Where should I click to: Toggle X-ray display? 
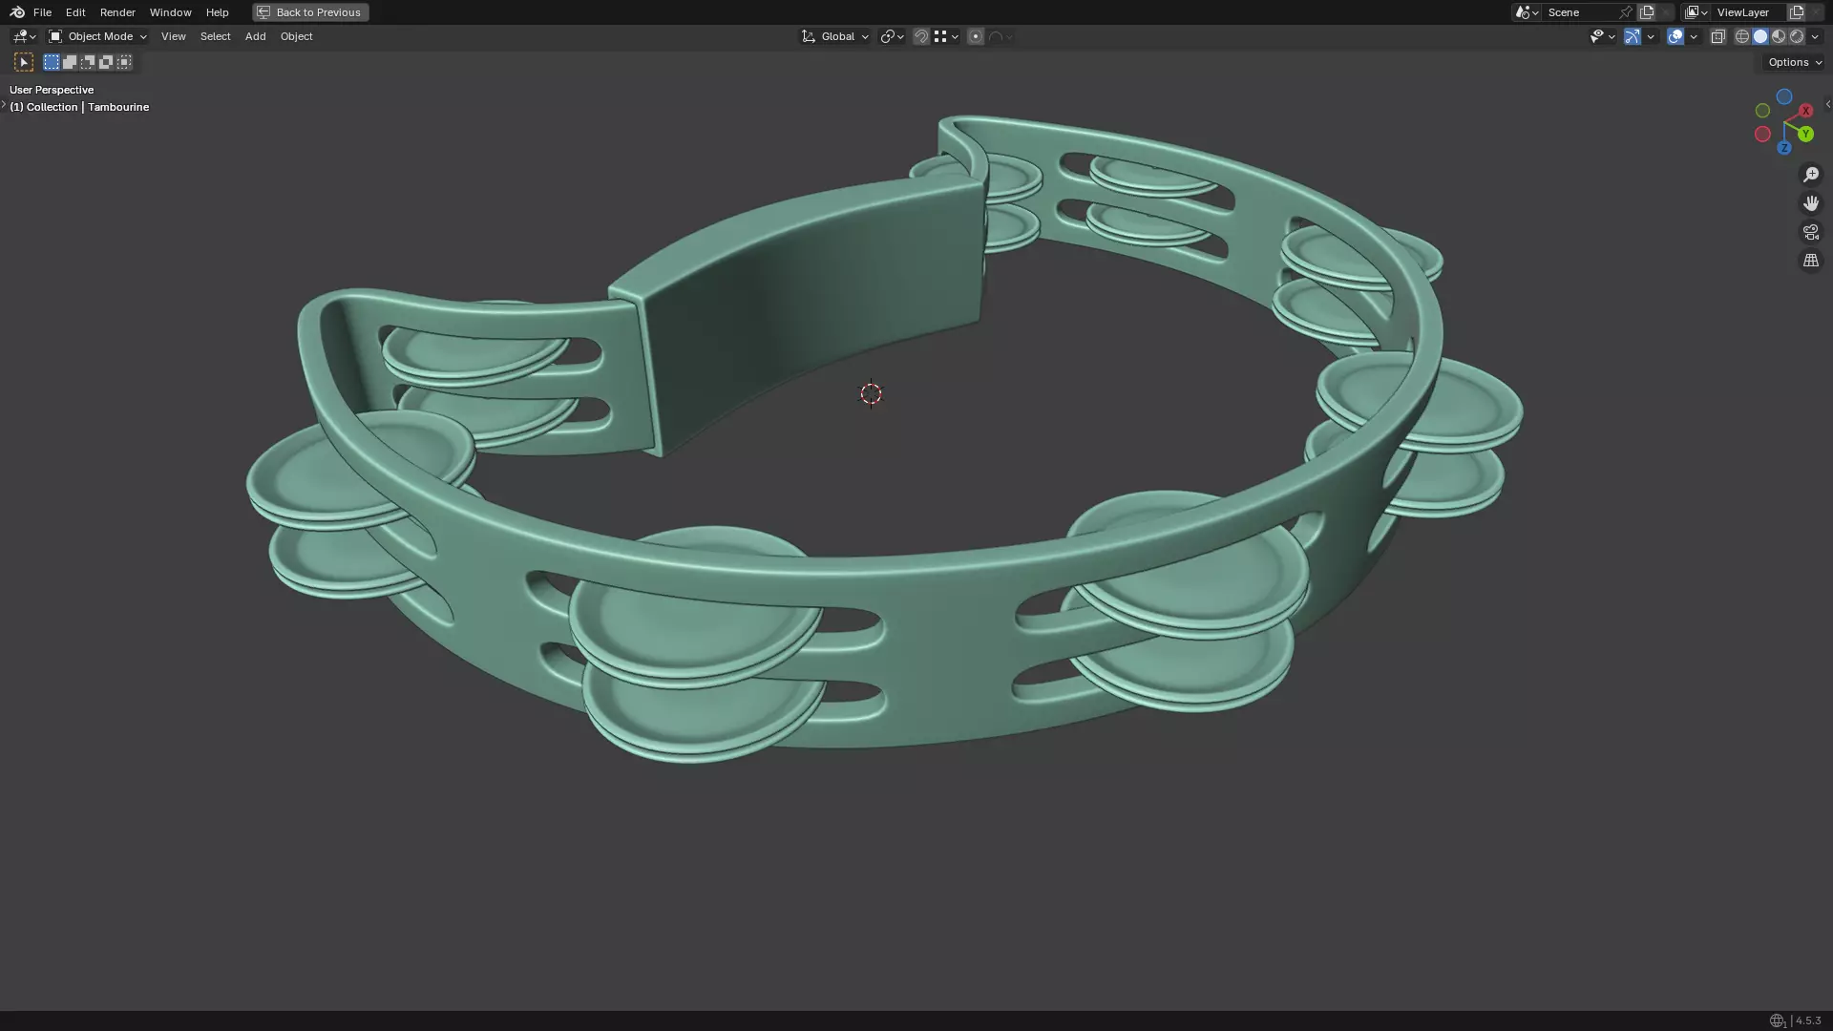tap(1717, 36)
